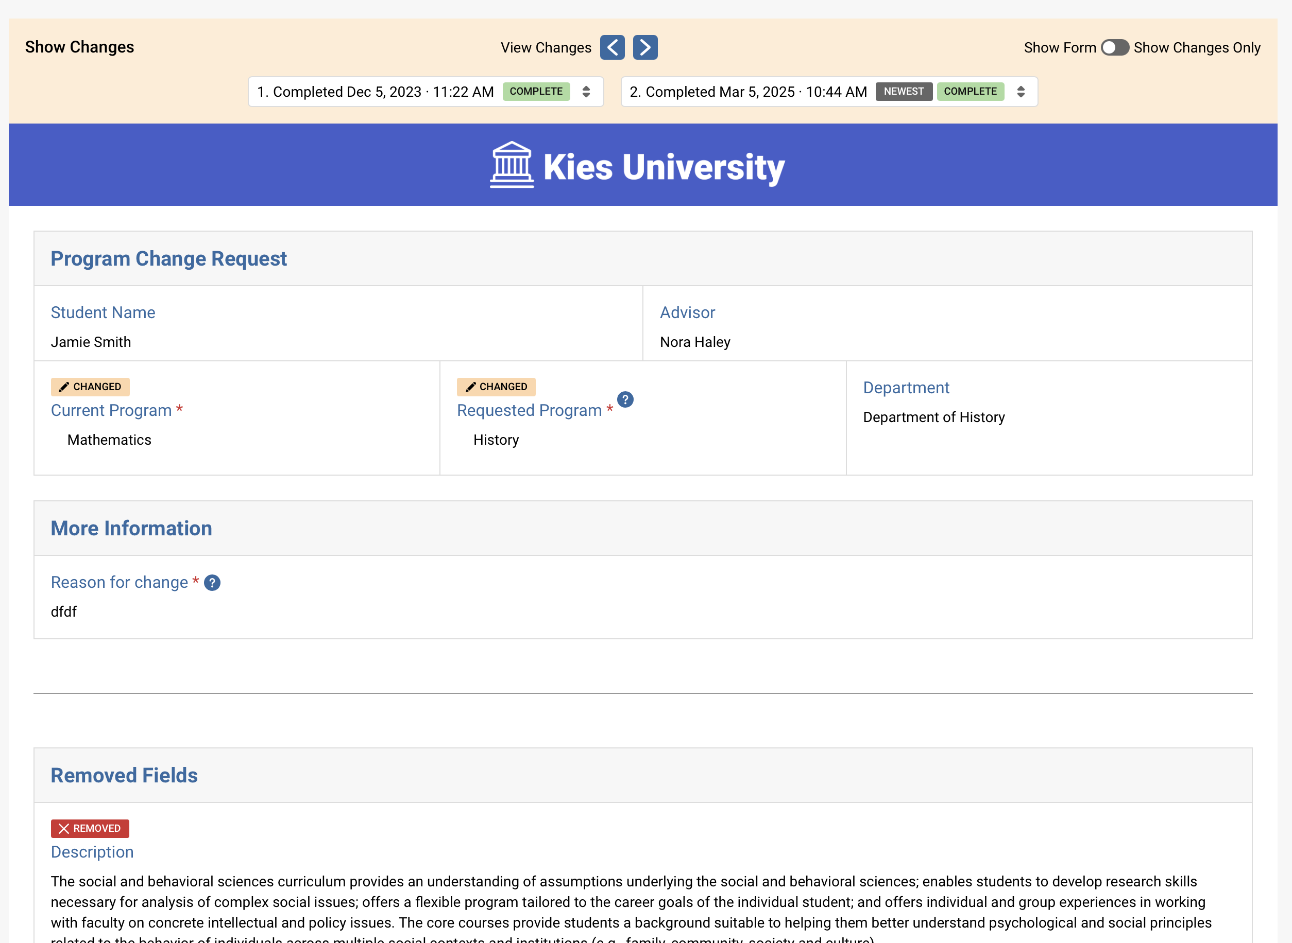Screen dimensions: 1292x943
Task: Click Requested Program help question icon
Action: coord(625,399)
